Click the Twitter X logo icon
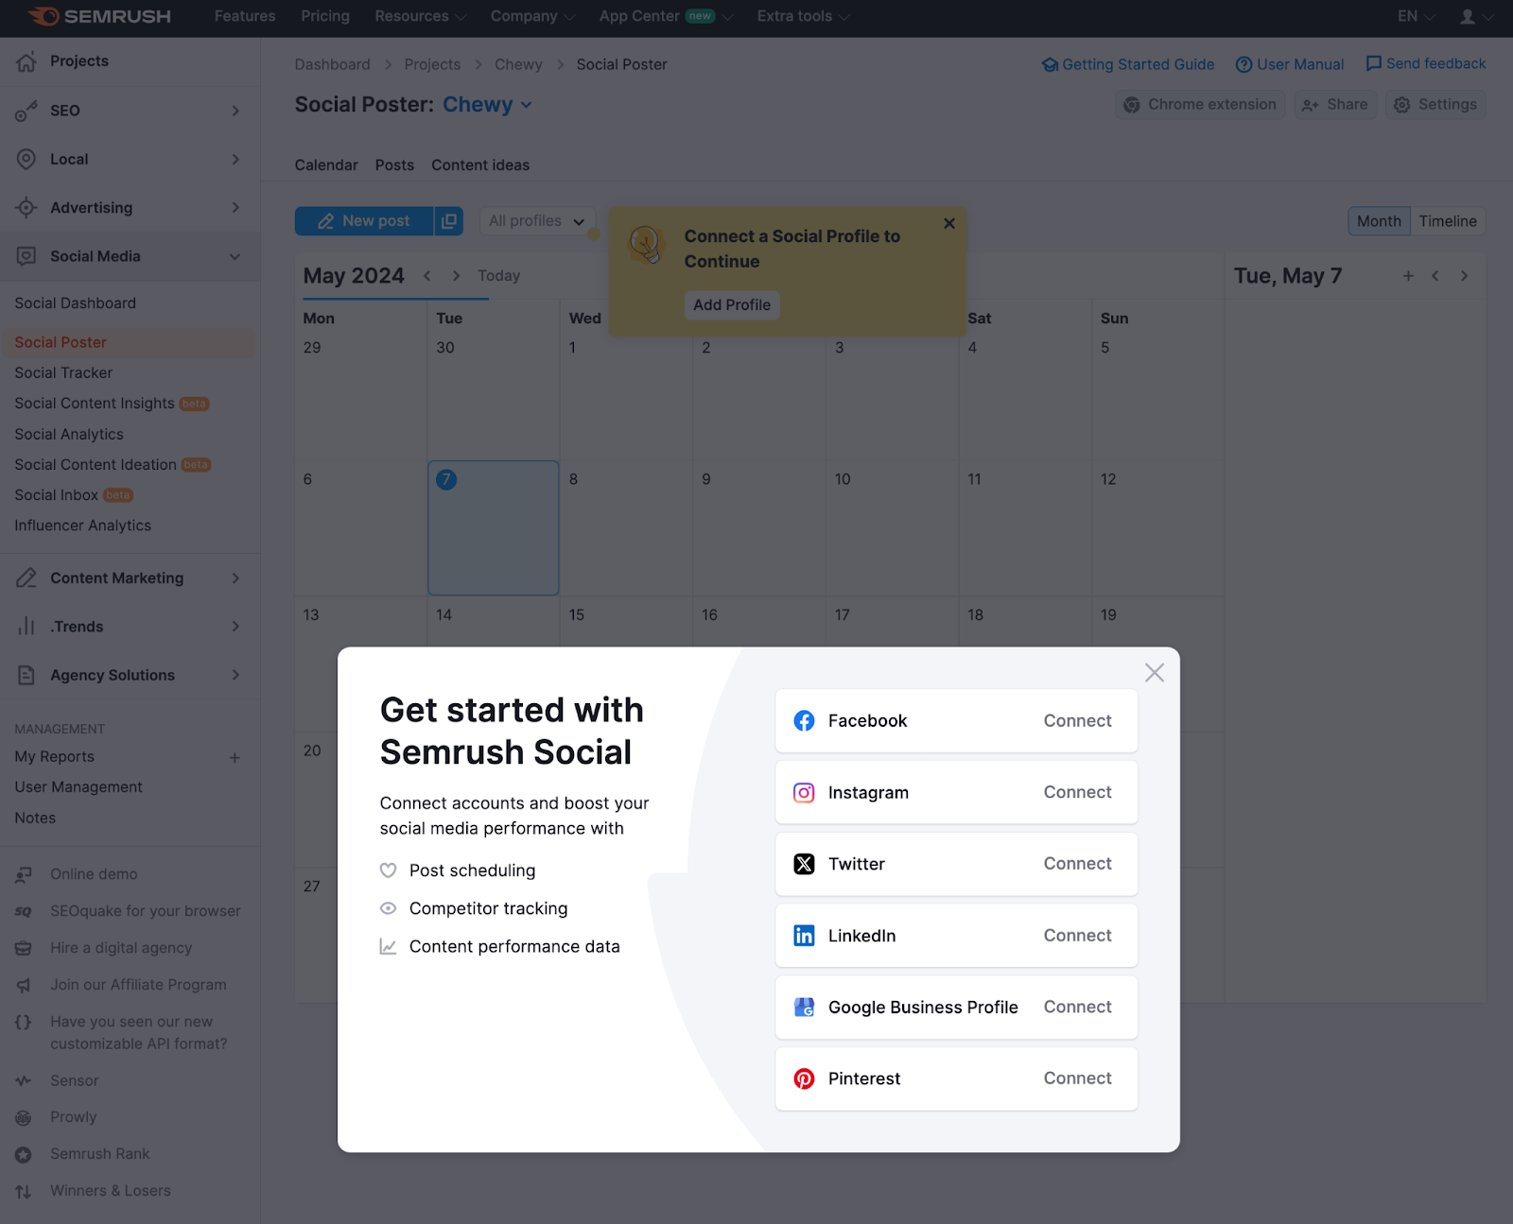The image size is (1513, 1224). point(804,864)
